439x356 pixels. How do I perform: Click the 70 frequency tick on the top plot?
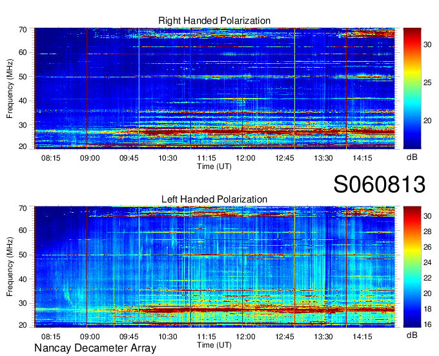tap(23, 30)
